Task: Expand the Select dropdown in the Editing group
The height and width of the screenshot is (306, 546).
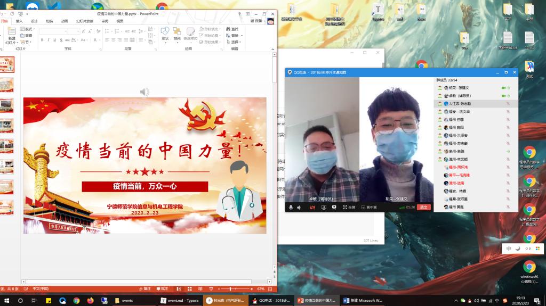Action: click(235, 42)
